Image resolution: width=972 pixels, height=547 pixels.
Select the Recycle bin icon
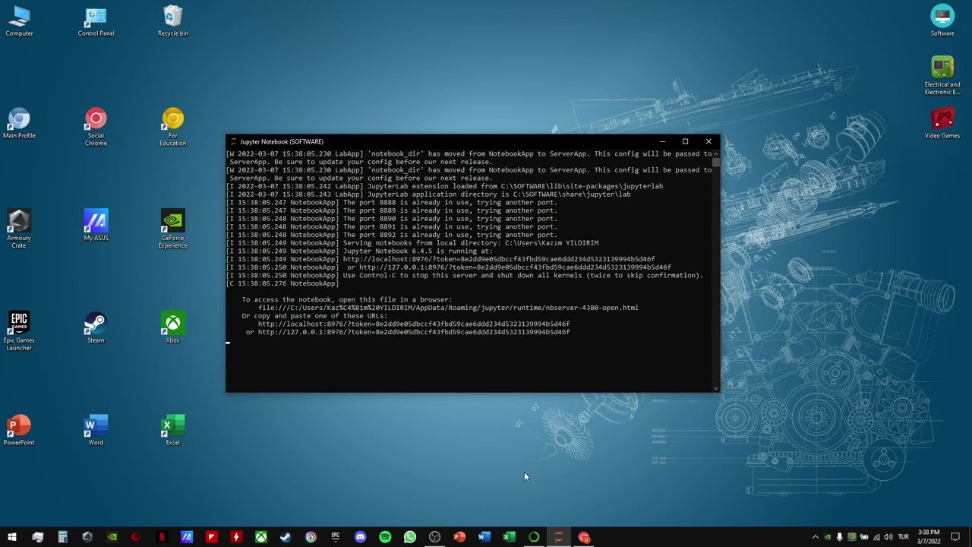point(172,21)
